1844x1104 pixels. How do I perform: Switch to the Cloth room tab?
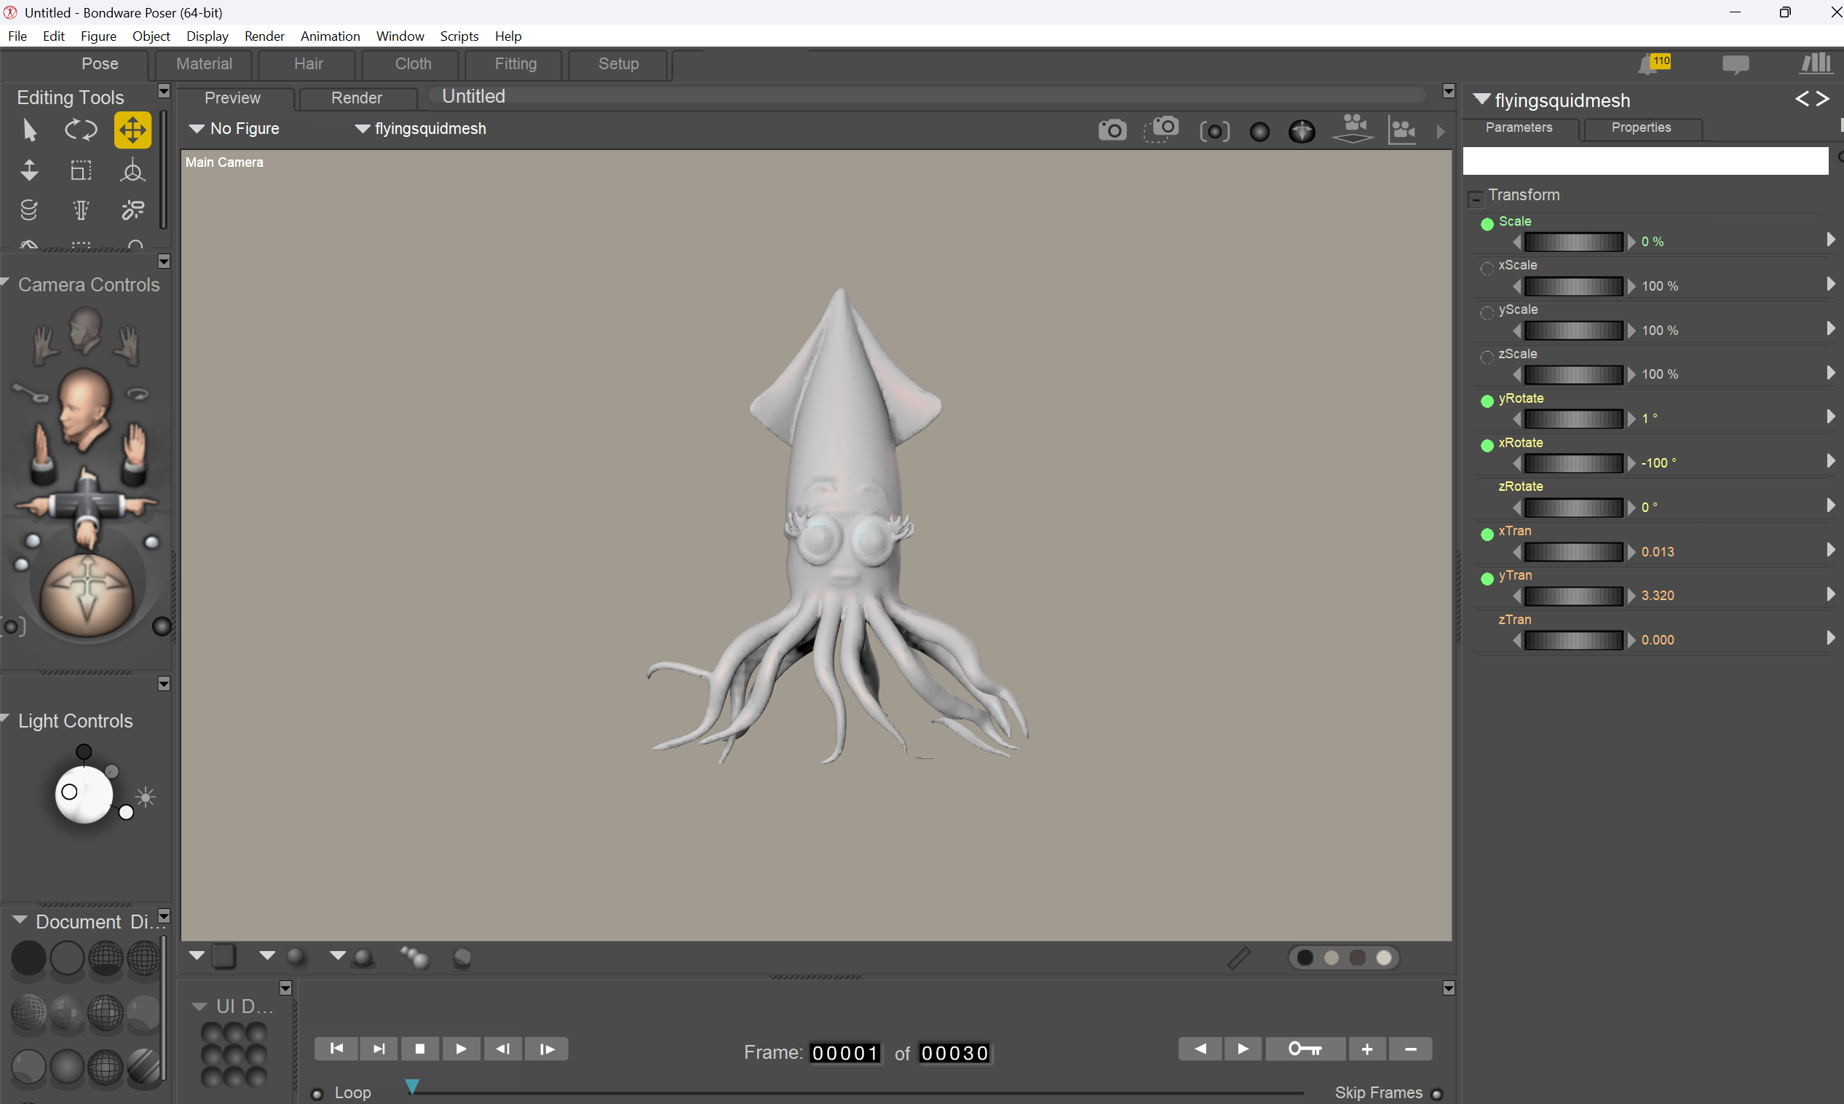coord(413,64)
